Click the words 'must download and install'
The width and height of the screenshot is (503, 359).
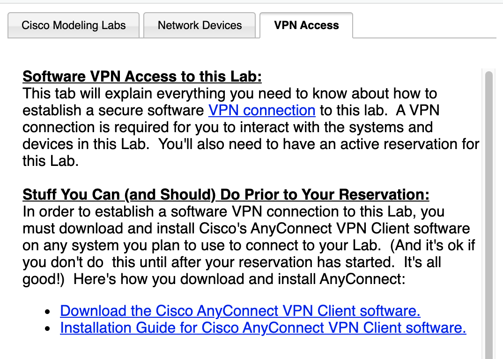tap(108, 229)
